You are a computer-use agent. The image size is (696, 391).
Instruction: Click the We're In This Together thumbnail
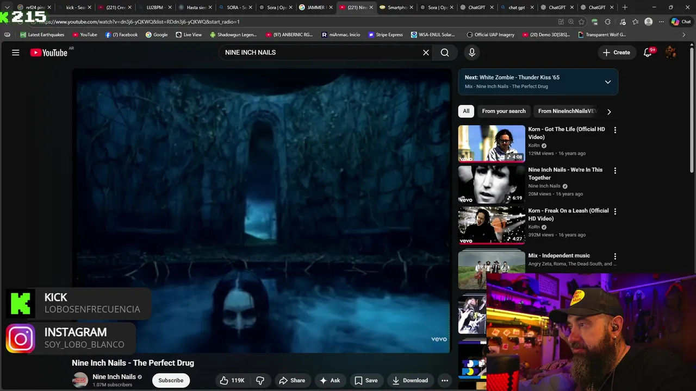(x=492, y=185)
